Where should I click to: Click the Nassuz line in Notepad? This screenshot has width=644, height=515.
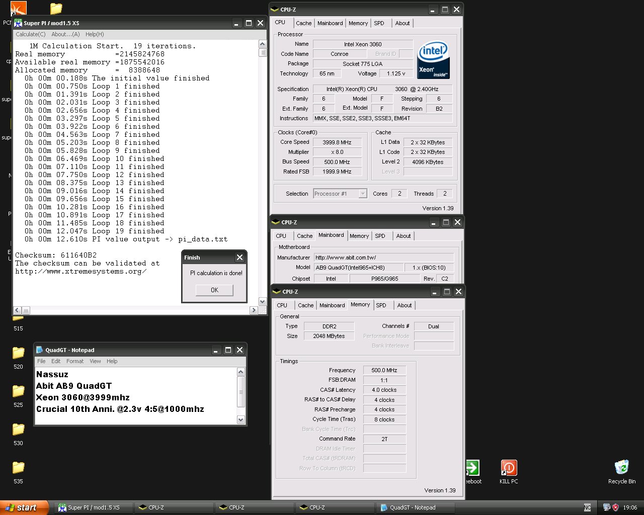(52, 374)
